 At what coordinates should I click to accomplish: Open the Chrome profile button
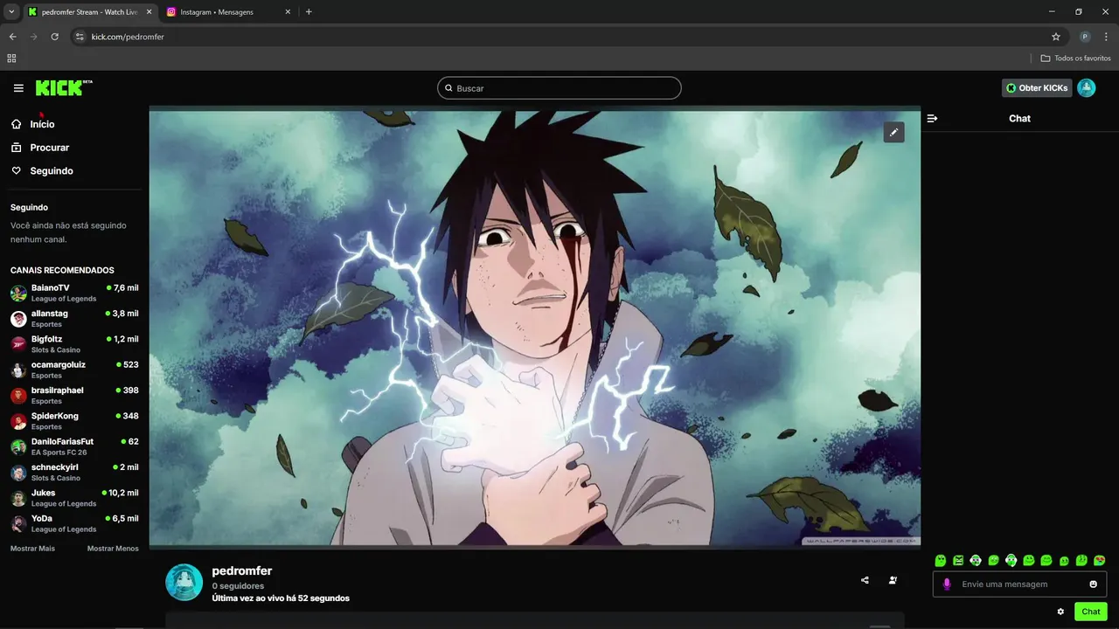point(1085,37)
